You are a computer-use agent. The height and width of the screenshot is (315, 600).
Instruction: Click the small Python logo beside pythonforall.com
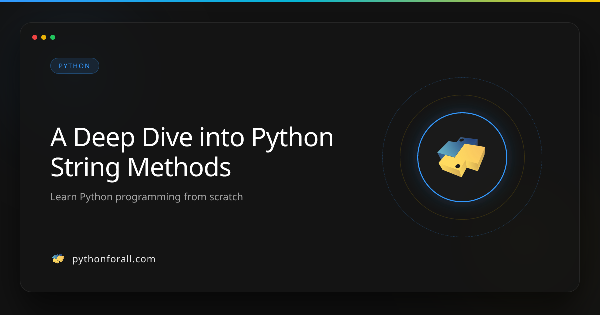coord(58,259)
